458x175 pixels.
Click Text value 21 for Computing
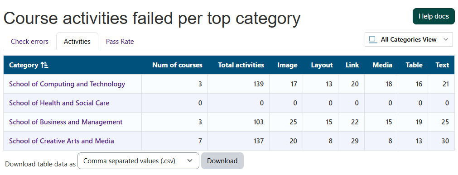click(445, 84)
